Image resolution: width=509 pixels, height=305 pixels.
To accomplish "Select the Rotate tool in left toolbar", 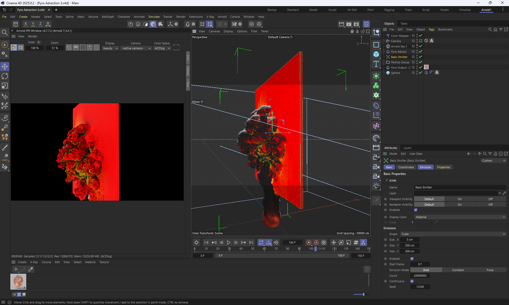I will (5, 76).
